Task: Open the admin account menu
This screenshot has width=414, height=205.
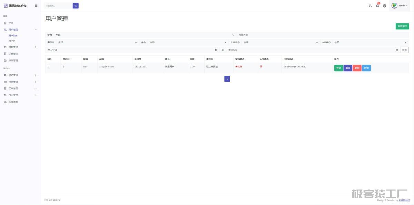Action: click(x=400, y=6)
